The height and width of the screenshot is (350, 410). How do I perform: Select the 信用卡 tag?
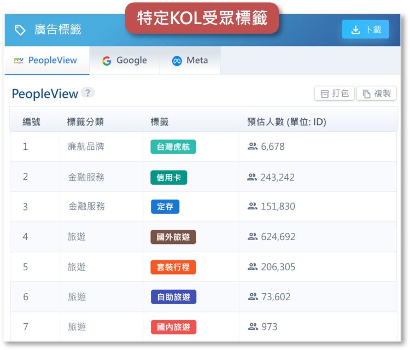pyautogui.click(x=169, y=177)
